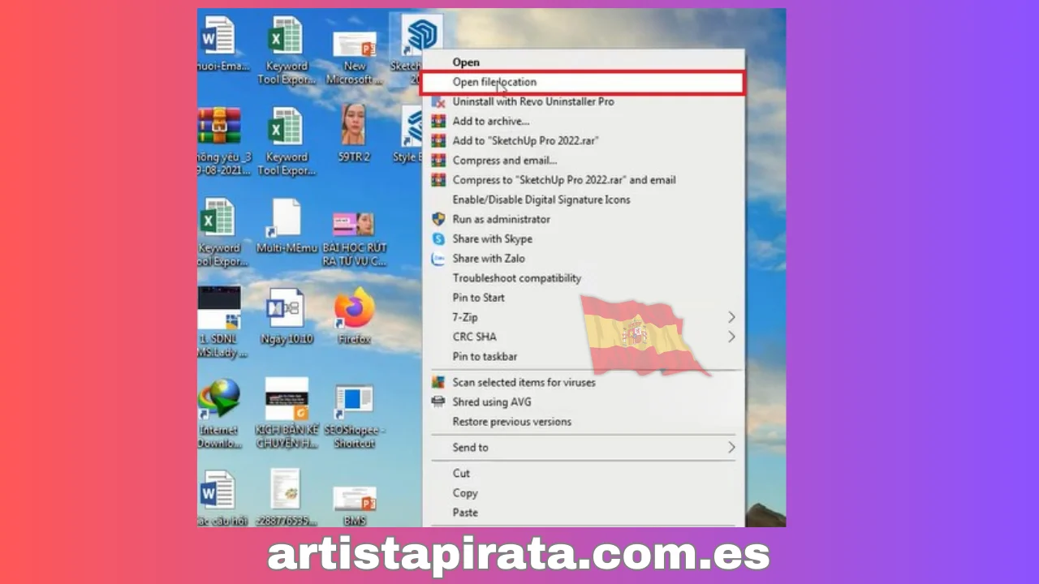Open the Firefox desktop shortcut
The width and height of the screenshot is (1039, 584).
point(354,316)
